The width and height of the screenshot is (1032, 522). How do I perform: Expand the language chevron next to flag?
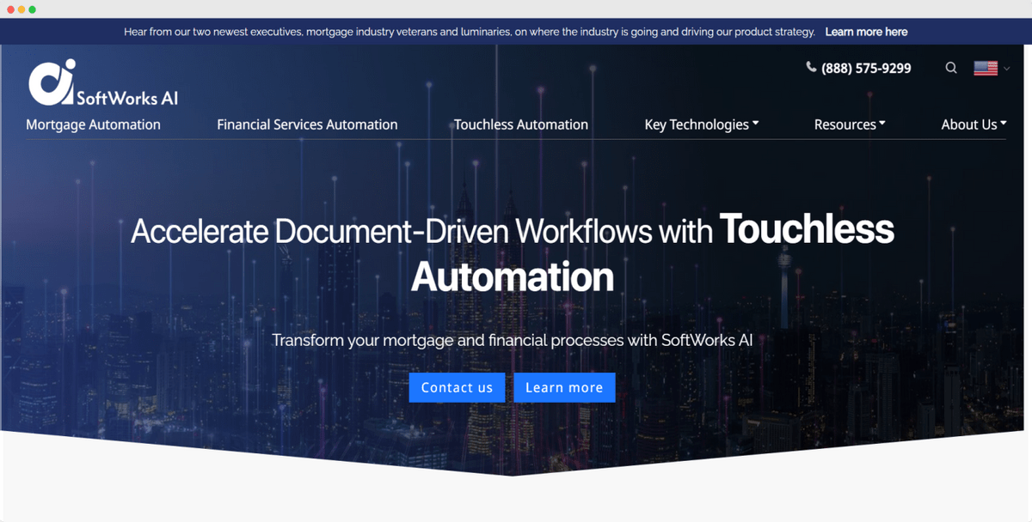(1007, 69)
